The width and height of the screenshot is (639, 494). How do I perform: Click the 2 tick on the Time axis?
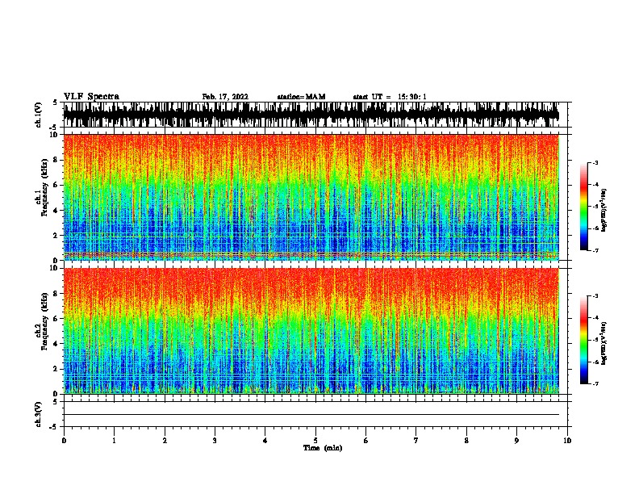pos(165,440)
